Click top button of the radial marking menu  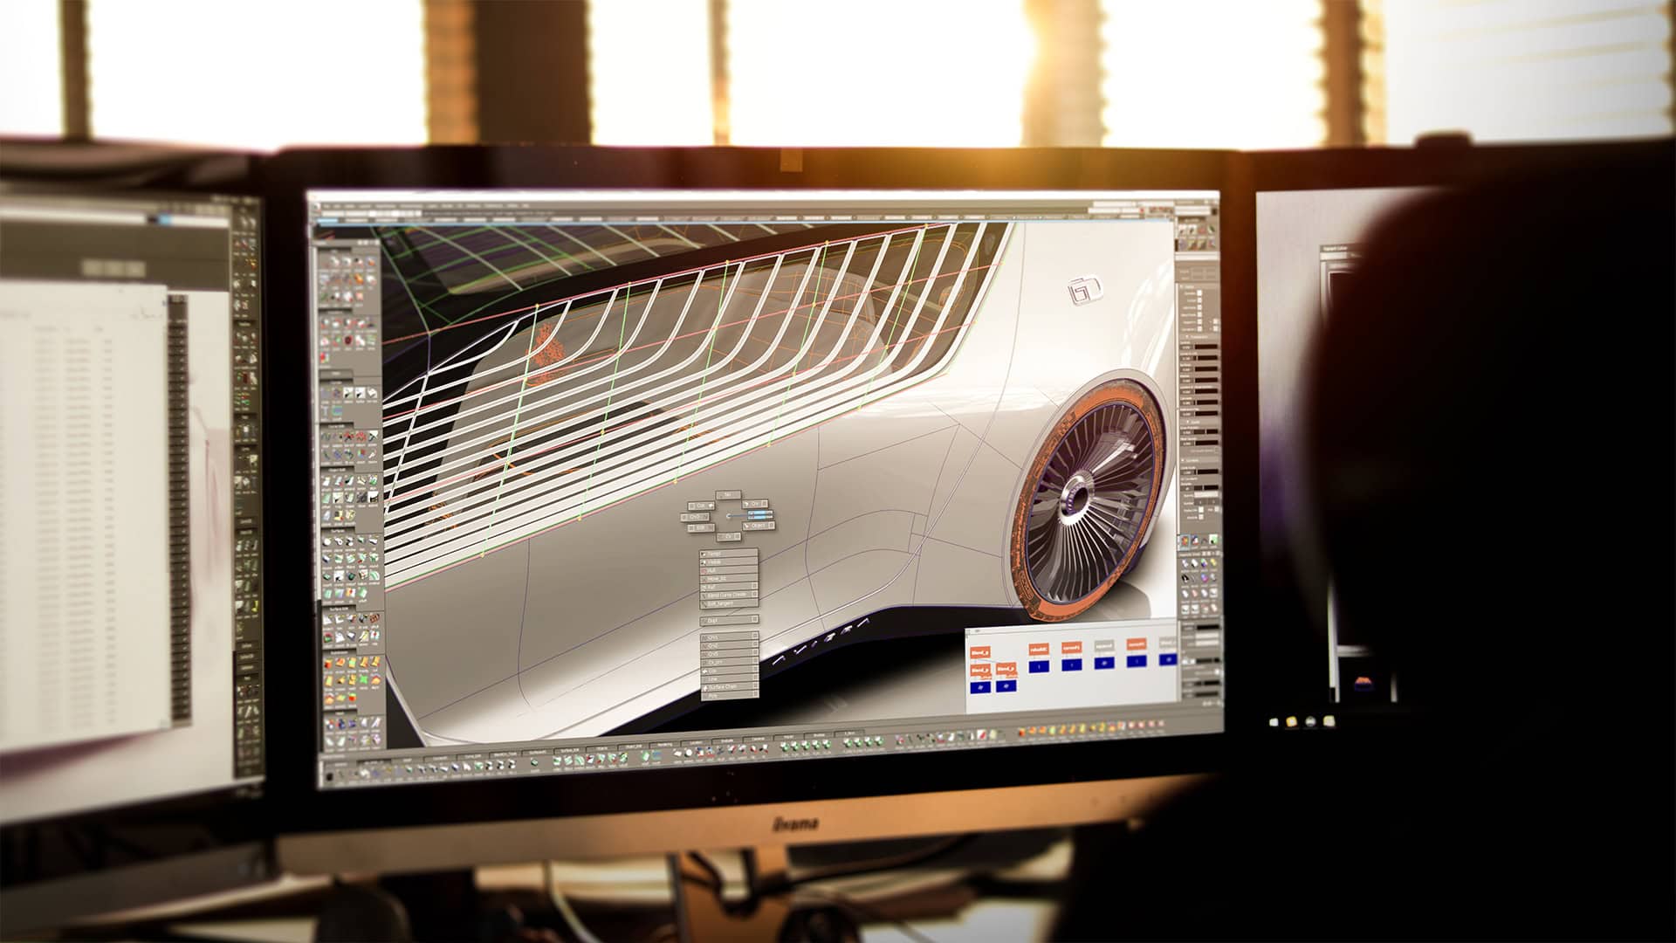tap(729, 495)
